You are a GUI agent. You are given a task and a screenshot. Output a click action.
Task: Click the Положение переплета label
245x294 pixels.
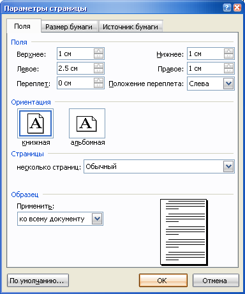[x=146, y=84]
